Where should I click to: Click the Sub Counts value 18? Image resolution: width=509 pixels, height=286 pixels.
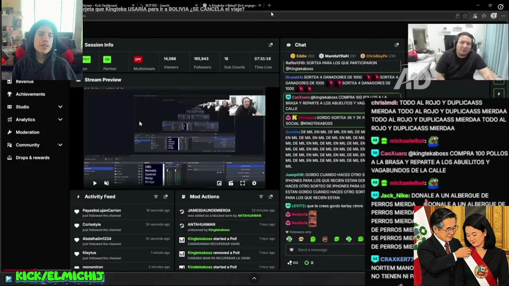pos(226,59)
